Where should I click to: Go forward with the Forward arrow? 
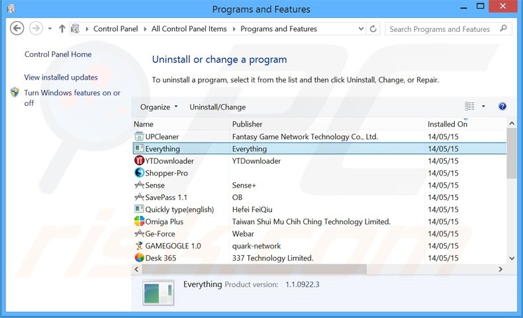click(x=36, y=28)
